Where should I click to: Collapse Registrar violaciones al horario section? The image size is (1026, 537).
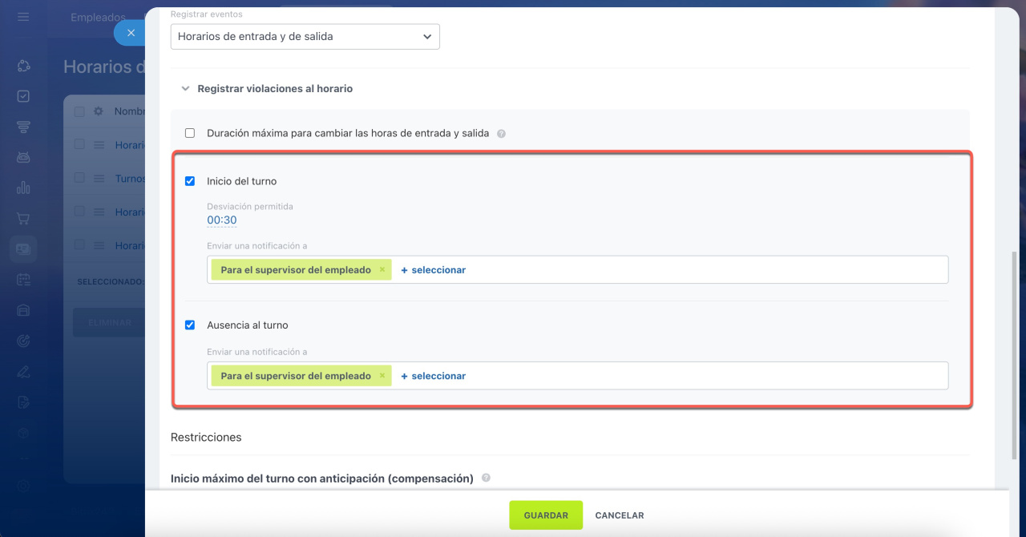click(x=186, y=89)
